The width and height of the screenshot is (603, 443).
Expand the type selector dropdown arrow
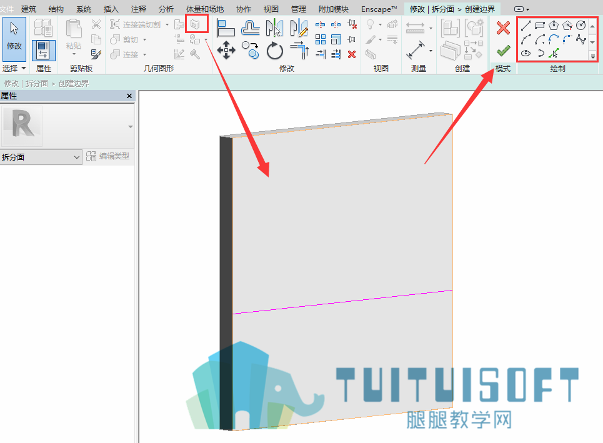[x=131, y=126]
